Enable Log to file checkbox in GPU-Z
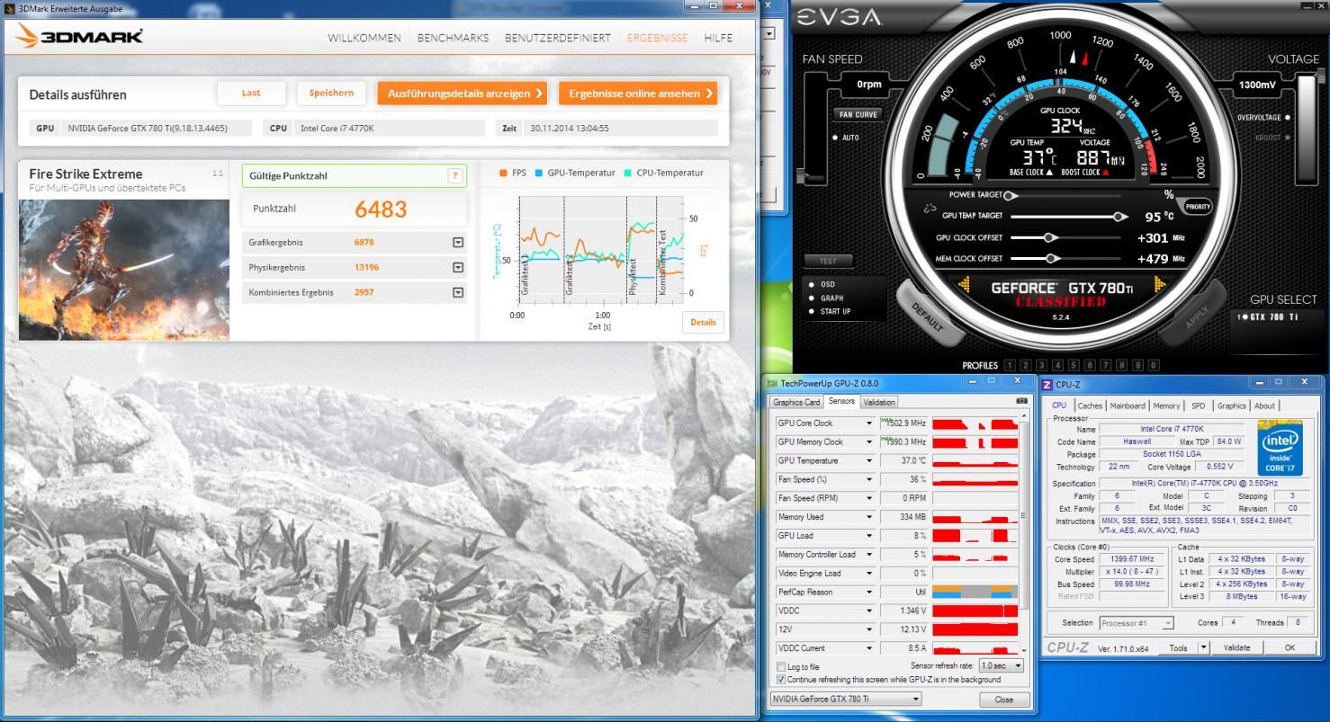1330x722 pixels. (780, 667)
